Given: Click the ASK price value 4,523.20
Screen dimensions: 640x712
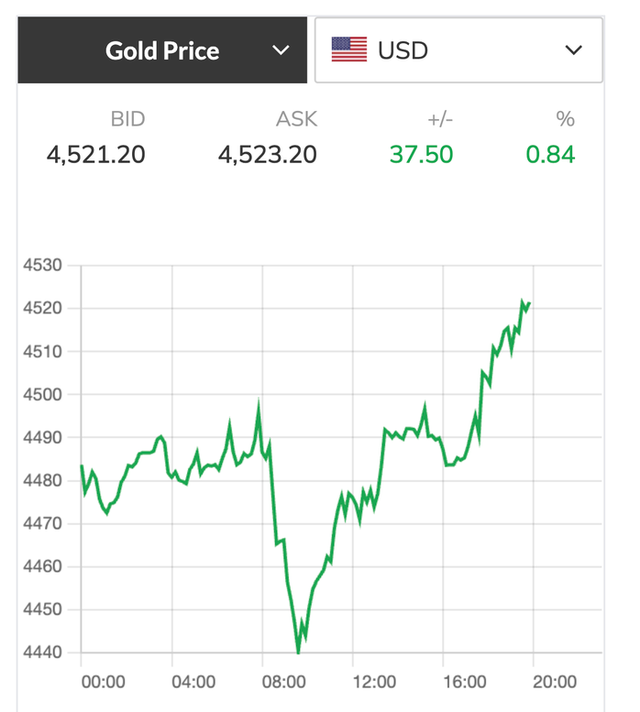Looking at the screenshot, I should coord(268,155).
